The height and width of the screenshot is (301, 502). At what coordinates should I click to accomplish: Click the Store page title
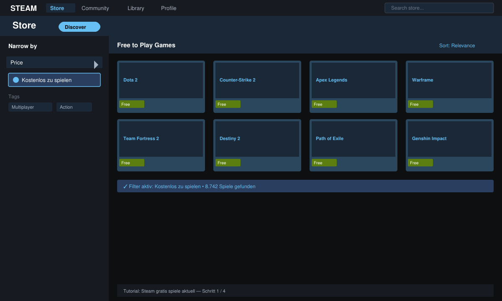[x=24, y=26]
